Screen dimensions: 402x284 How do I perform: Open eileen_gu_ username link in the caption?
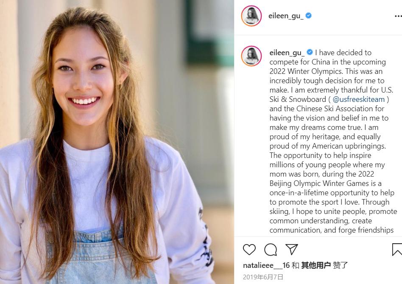(x=287, y=53)
